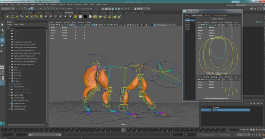
Task: Open the Build tab in Muscle Builder
Action: [187, 16]
